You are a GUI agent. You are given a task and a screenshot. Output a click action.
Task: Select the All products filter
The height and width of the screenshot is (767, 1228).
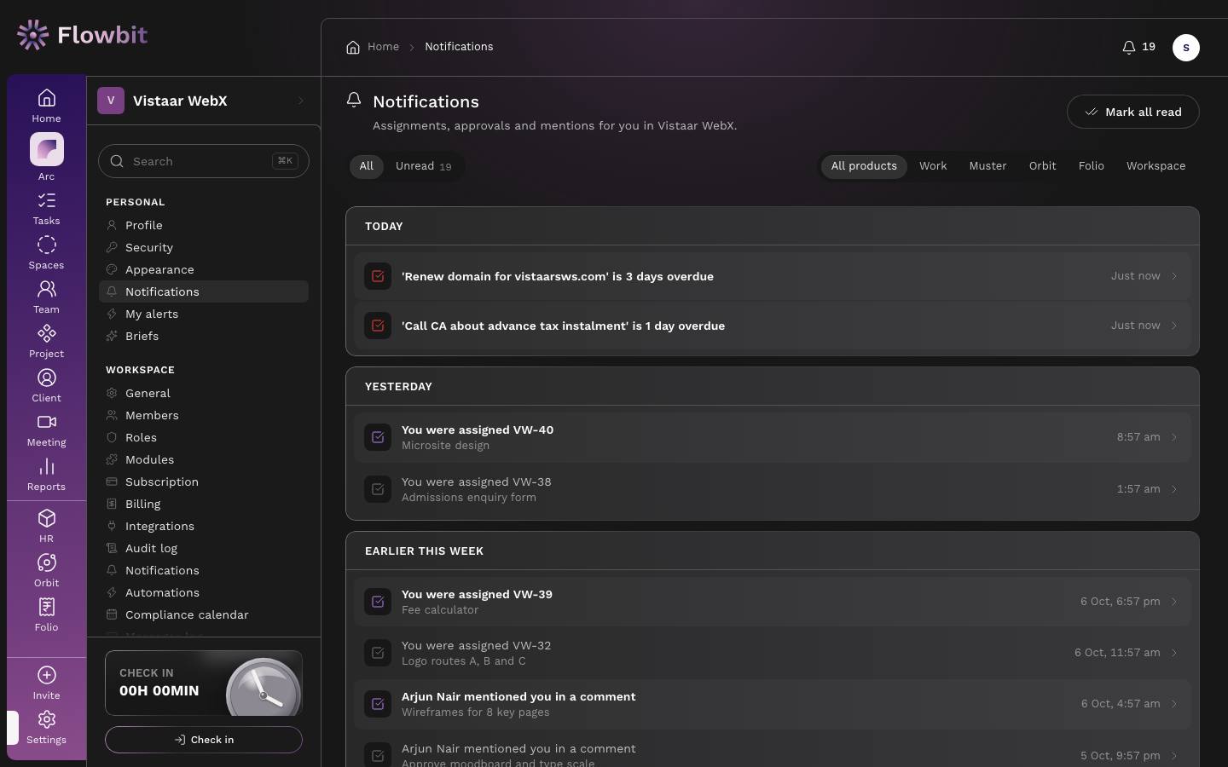pyautogui.click(x=864, y=166)
